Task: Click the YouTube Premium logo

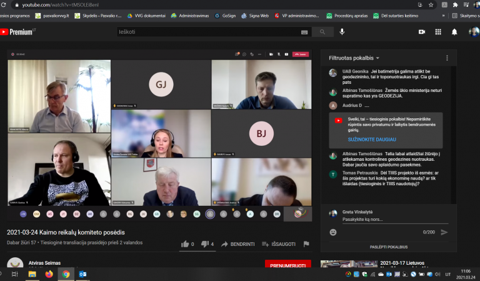Action: click(x=17, y=32)
